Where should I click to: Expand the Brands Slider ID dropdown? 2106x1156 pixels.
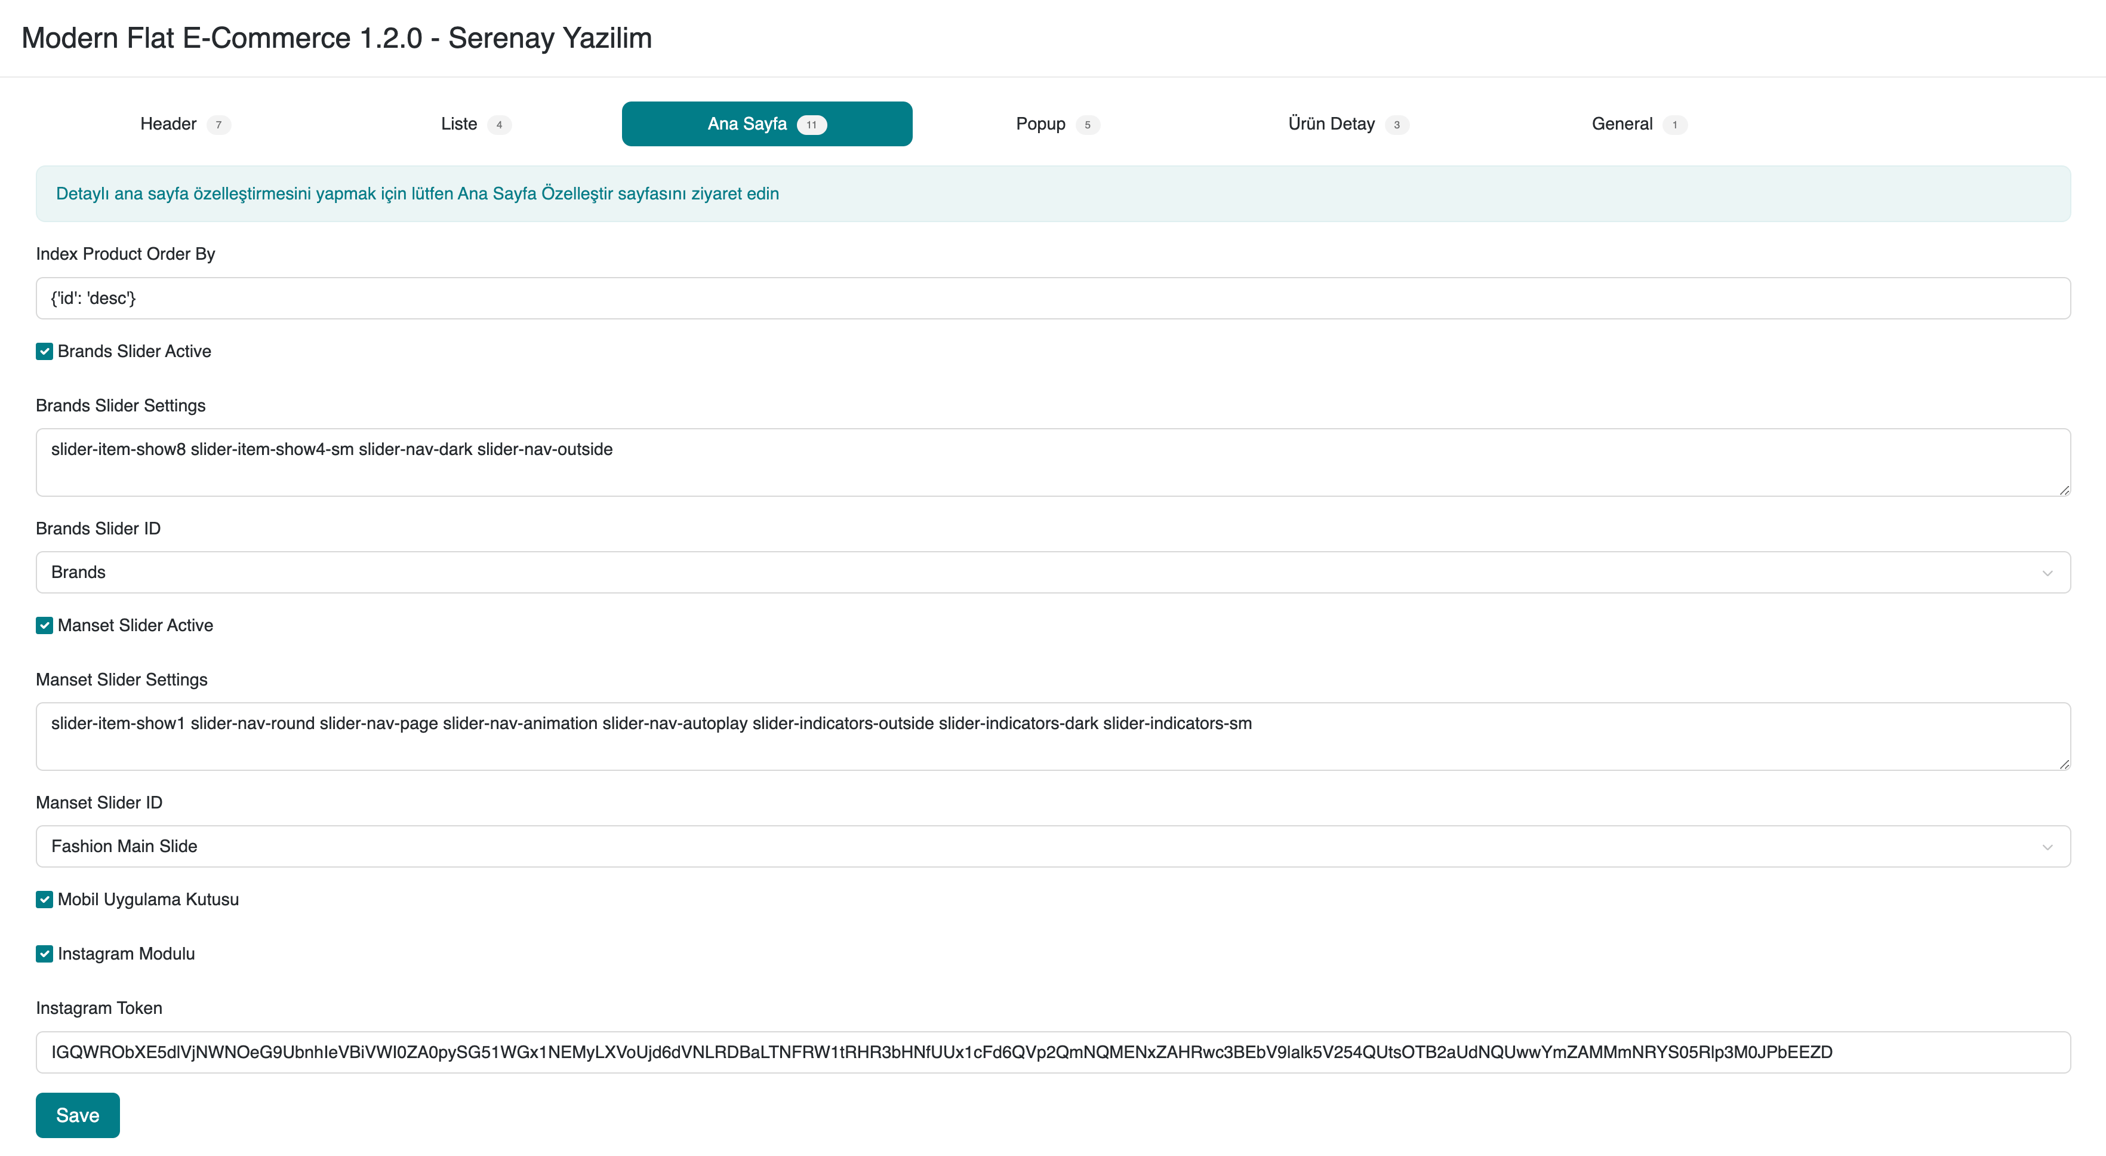(x=1052, y=572)
